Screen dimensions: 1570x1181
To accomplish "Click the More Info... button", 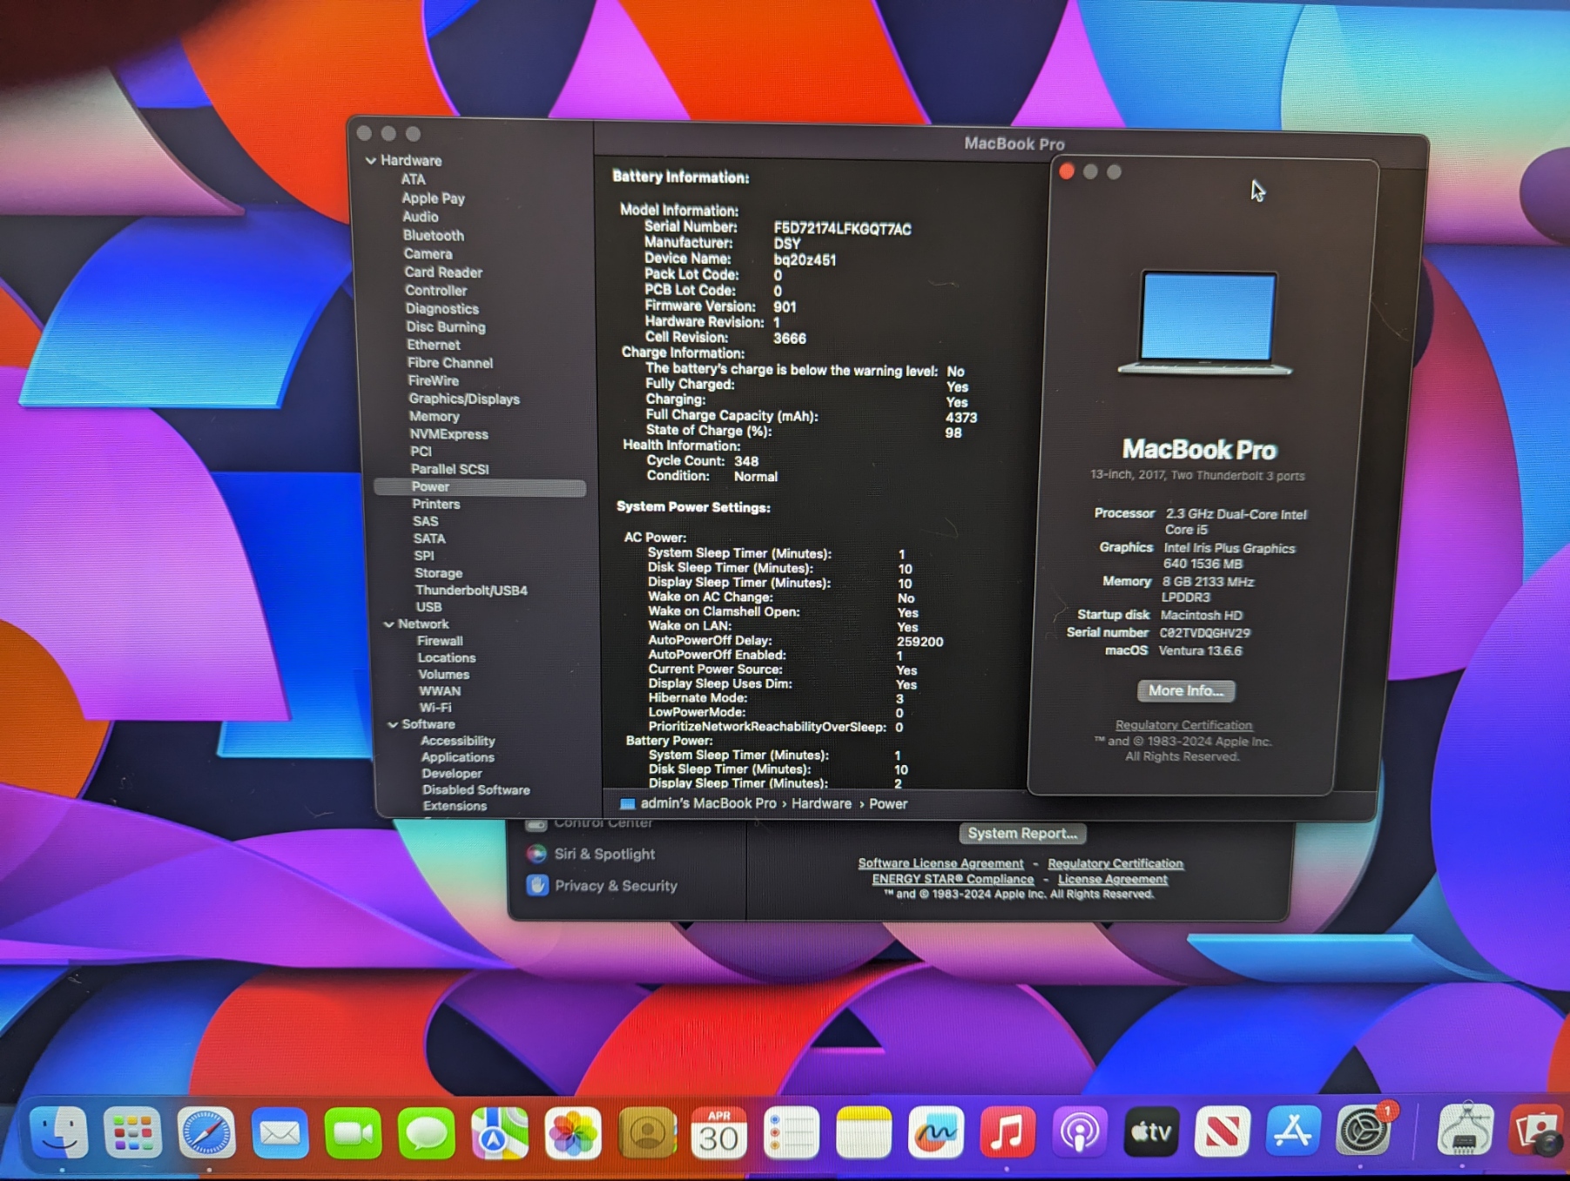I will click(x=1185, y=691).
